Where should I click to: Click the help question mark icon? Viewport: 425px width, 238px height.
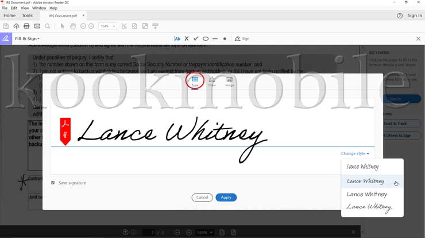400,15
